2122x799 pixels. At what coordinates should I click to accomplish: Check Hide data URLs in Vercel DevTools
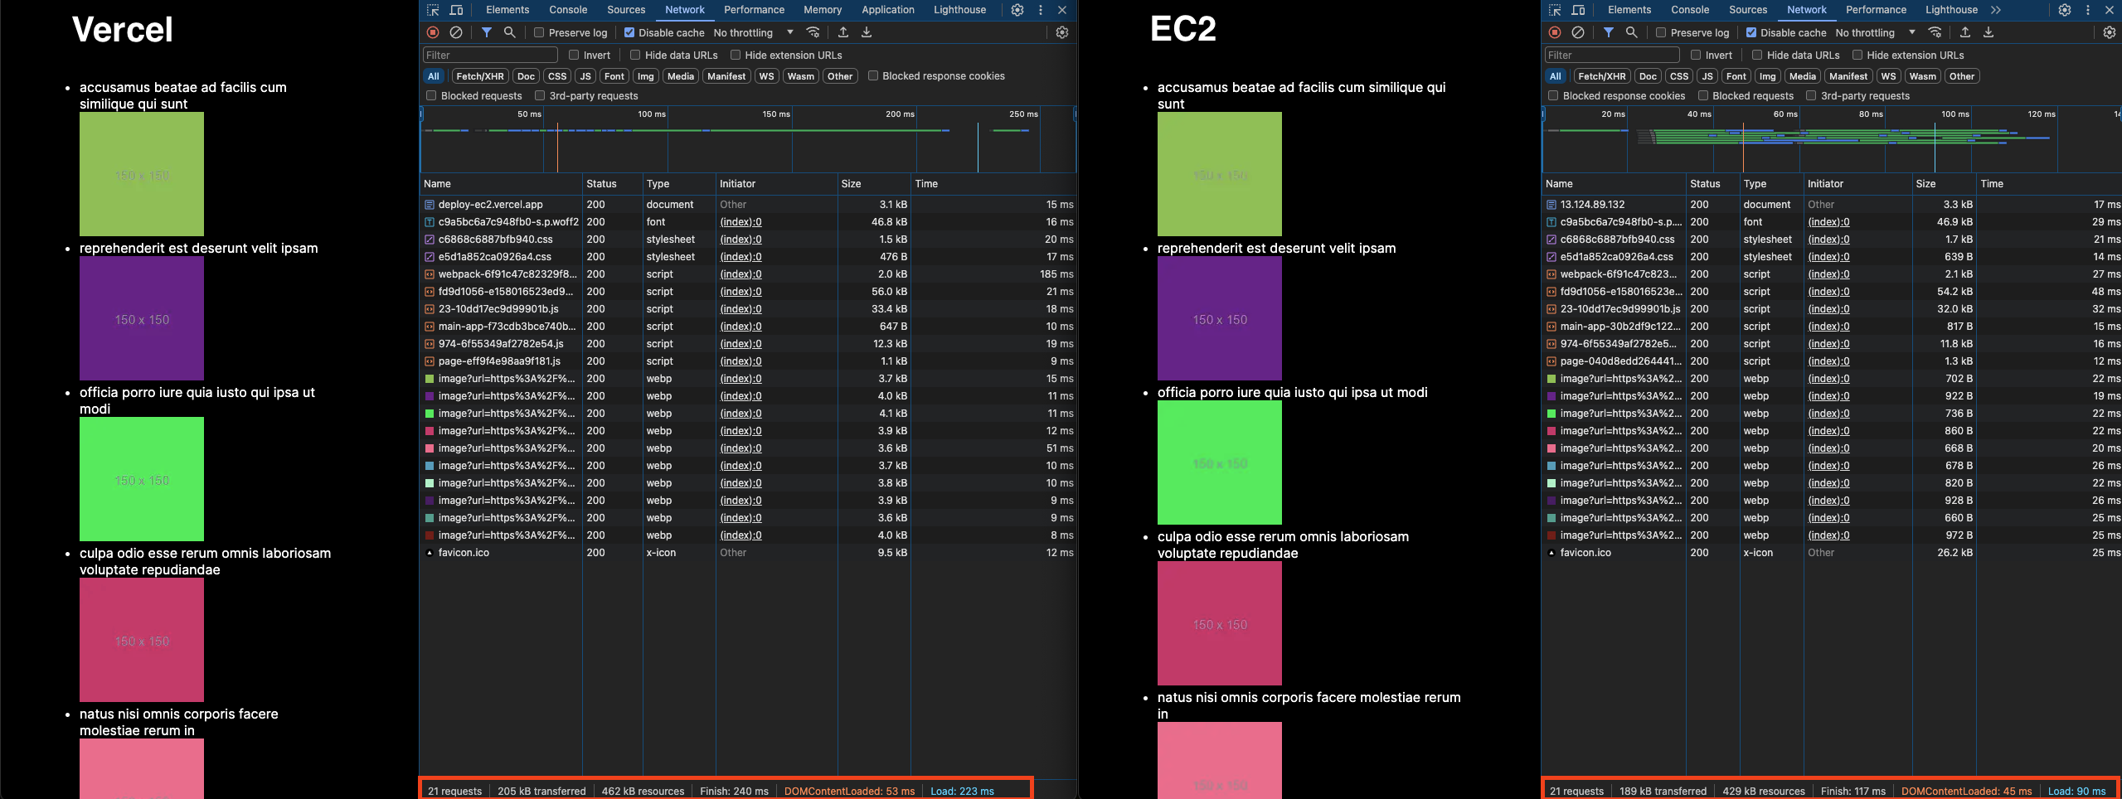(635, 56)
